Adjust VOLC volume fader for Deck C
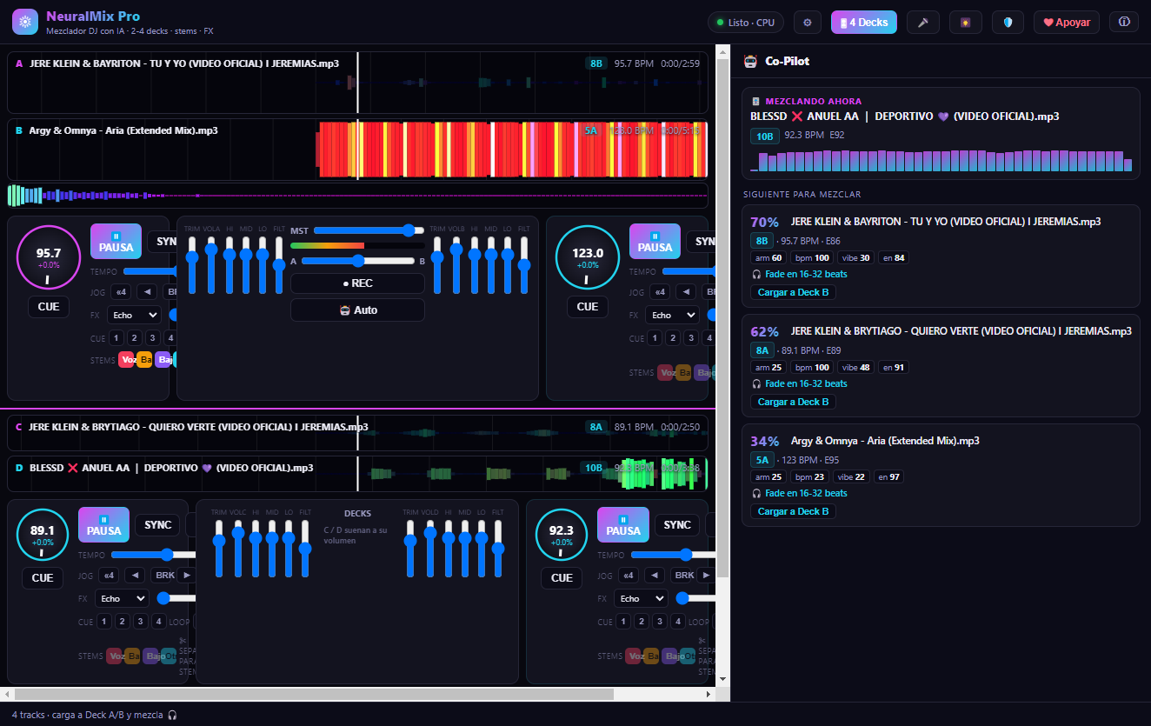The image size is (1151, 726). [237, 548]
